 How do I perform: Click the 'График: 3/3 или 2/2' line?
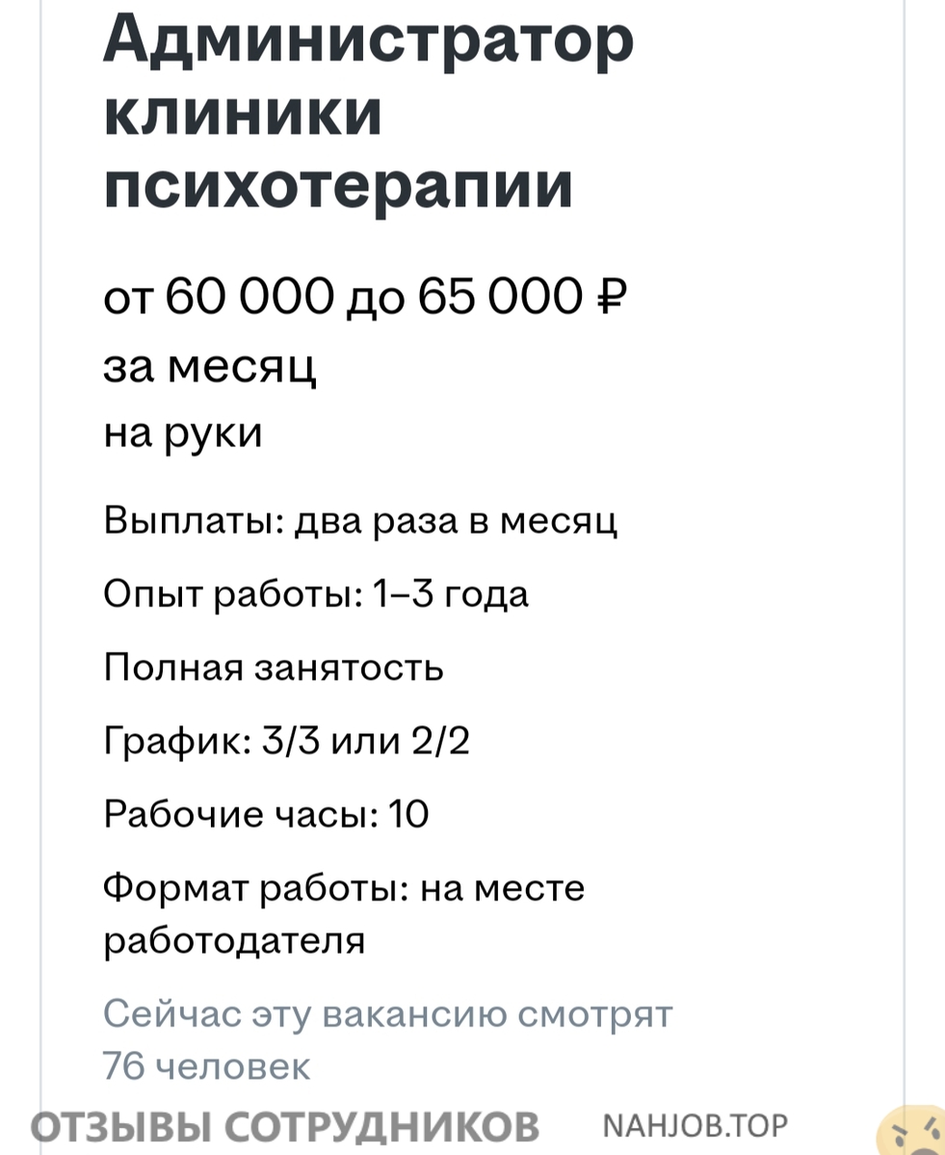click(x=286, y=741)
